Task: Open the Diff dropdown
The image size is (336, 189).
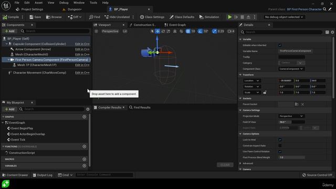Action: click(x=75, y=17)
